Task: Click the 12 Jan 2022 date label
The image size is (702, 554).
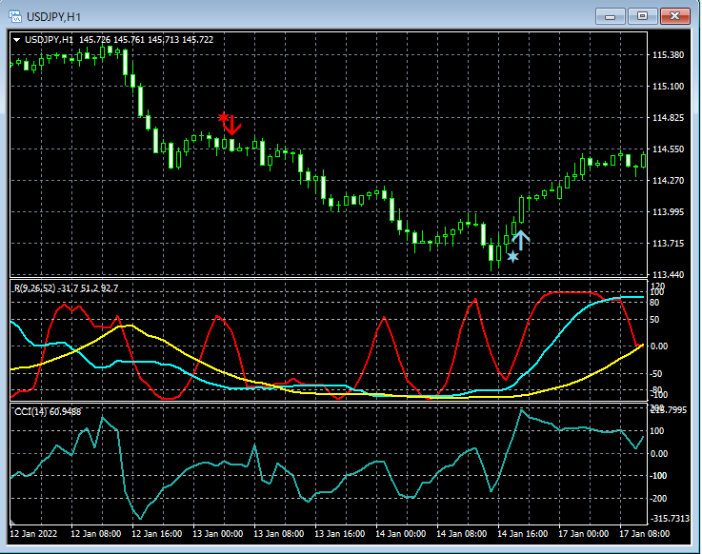Action: tap(34, 534)
